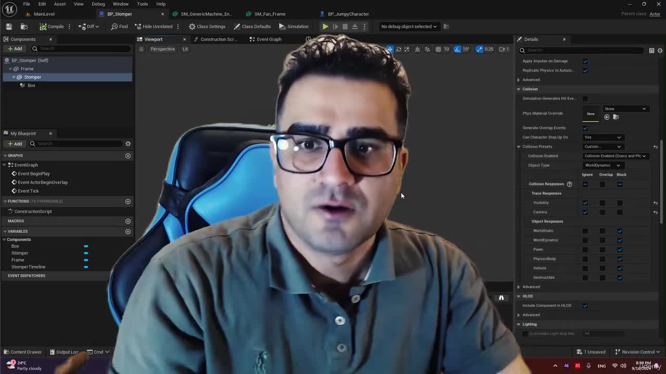This screenshot has width=666, height=374.
Task: Add a new macro with plus icon
Action: [128, 221]
